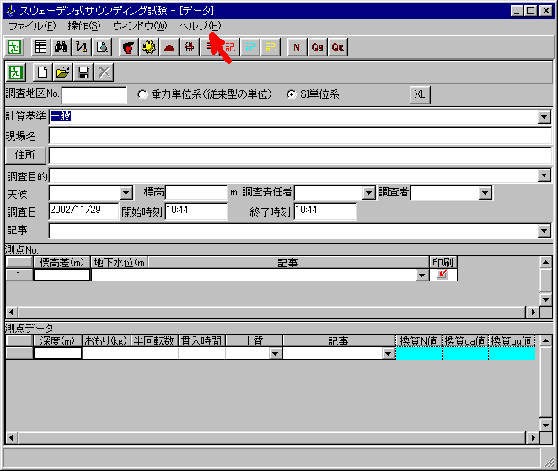Click the 終了時刻 field showing 10:44

pos(325,211)
